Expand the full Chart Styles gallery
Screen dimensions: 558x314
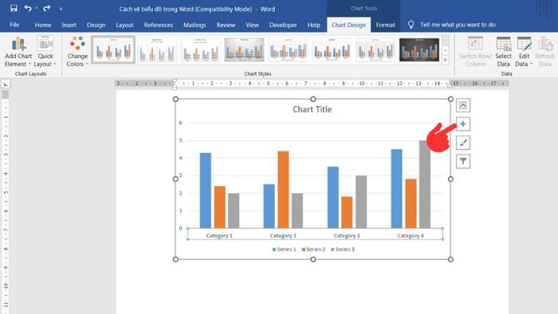[x=445, y=60]
